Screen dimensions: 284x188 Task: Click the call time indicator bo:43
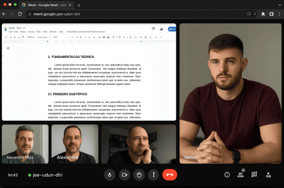[13, 175]
